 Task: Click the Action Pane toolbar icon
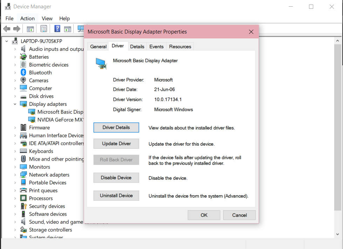click(x=68, y=29)
